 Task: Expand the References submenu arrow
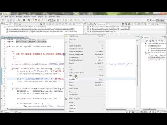pos(104,92)
